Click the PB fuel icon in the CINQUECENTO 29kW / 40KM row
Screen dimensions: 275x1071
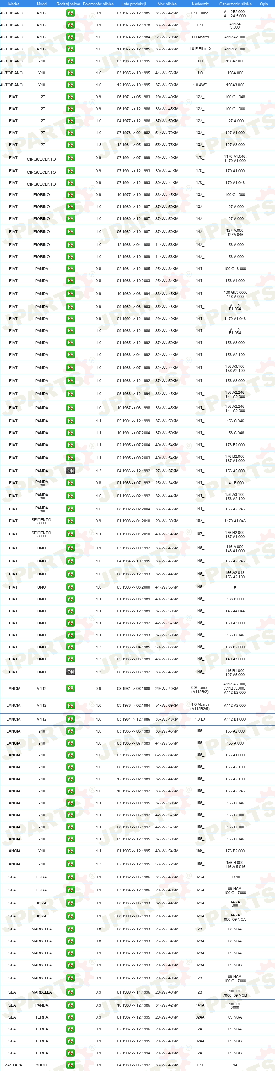click(71, 158)
